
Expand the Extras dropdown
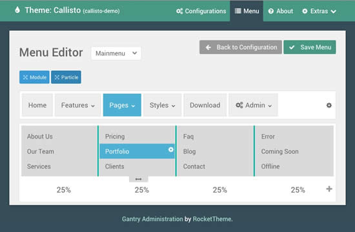pyautogui.click(x=319, y=11)
